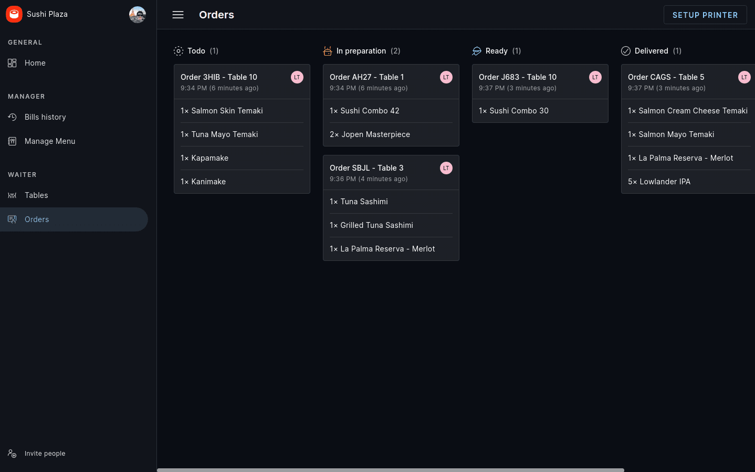This screenshot has height=472, width=755.
Task: Click the Todo column status icon
Action: pos(179,51)
